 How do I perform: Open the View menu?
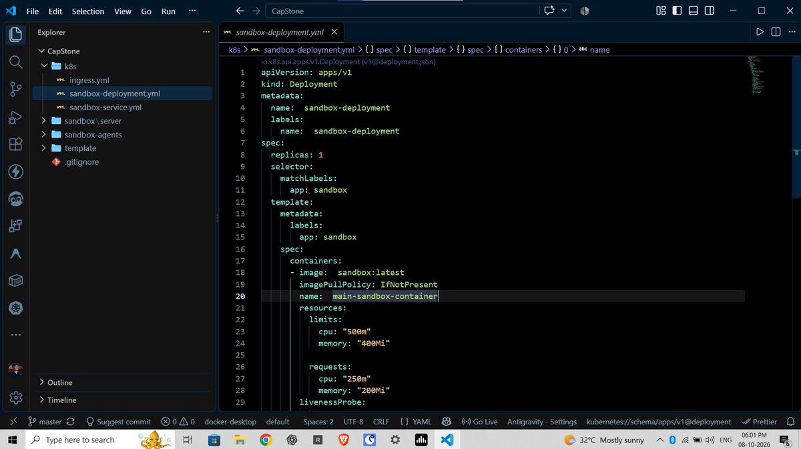coord(123,11)
